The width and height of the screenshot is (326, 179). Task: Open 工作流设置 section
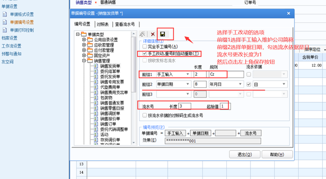click(12, 46)
